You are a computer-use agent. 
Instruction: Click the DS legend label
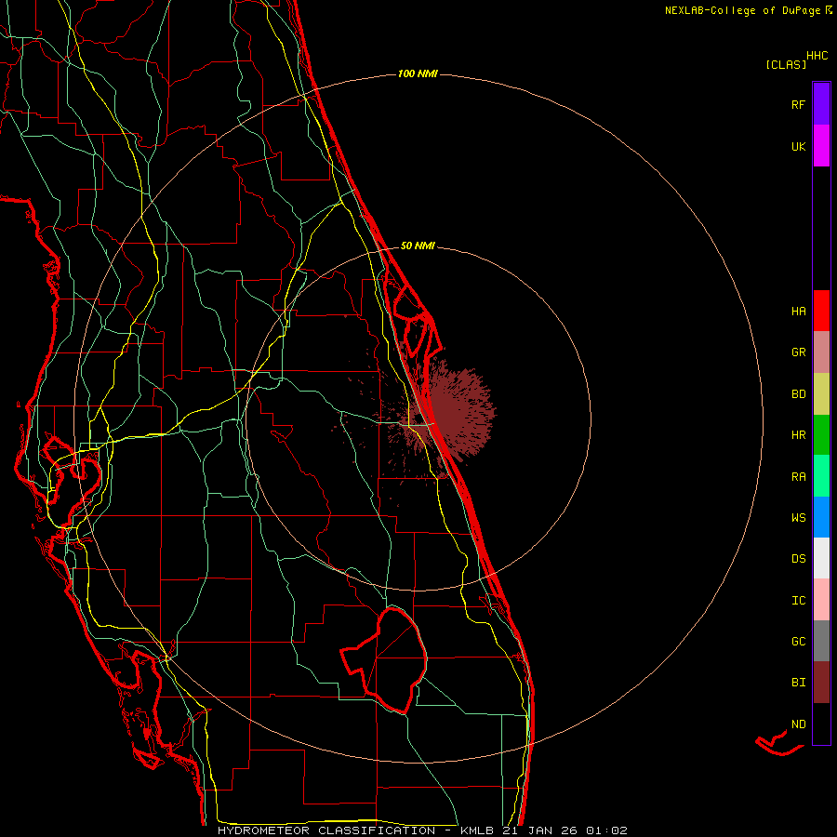click(798, 558)
